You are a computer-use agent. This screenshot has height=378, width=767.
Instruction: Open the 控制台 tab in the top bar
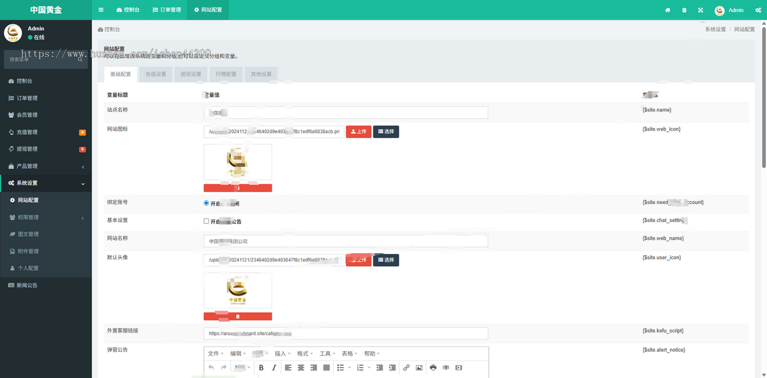click(128, 10)
